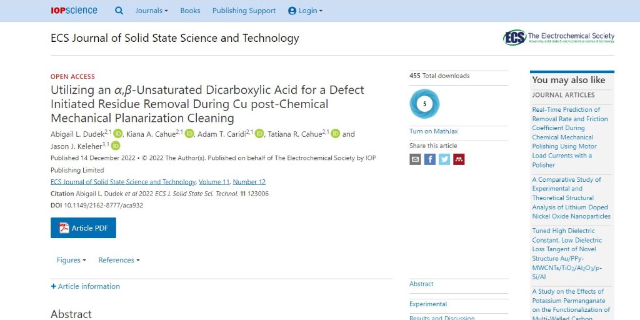Open ECS Journal of Solid State Science title
The image size is (640, 320).
tap(175, 38)
